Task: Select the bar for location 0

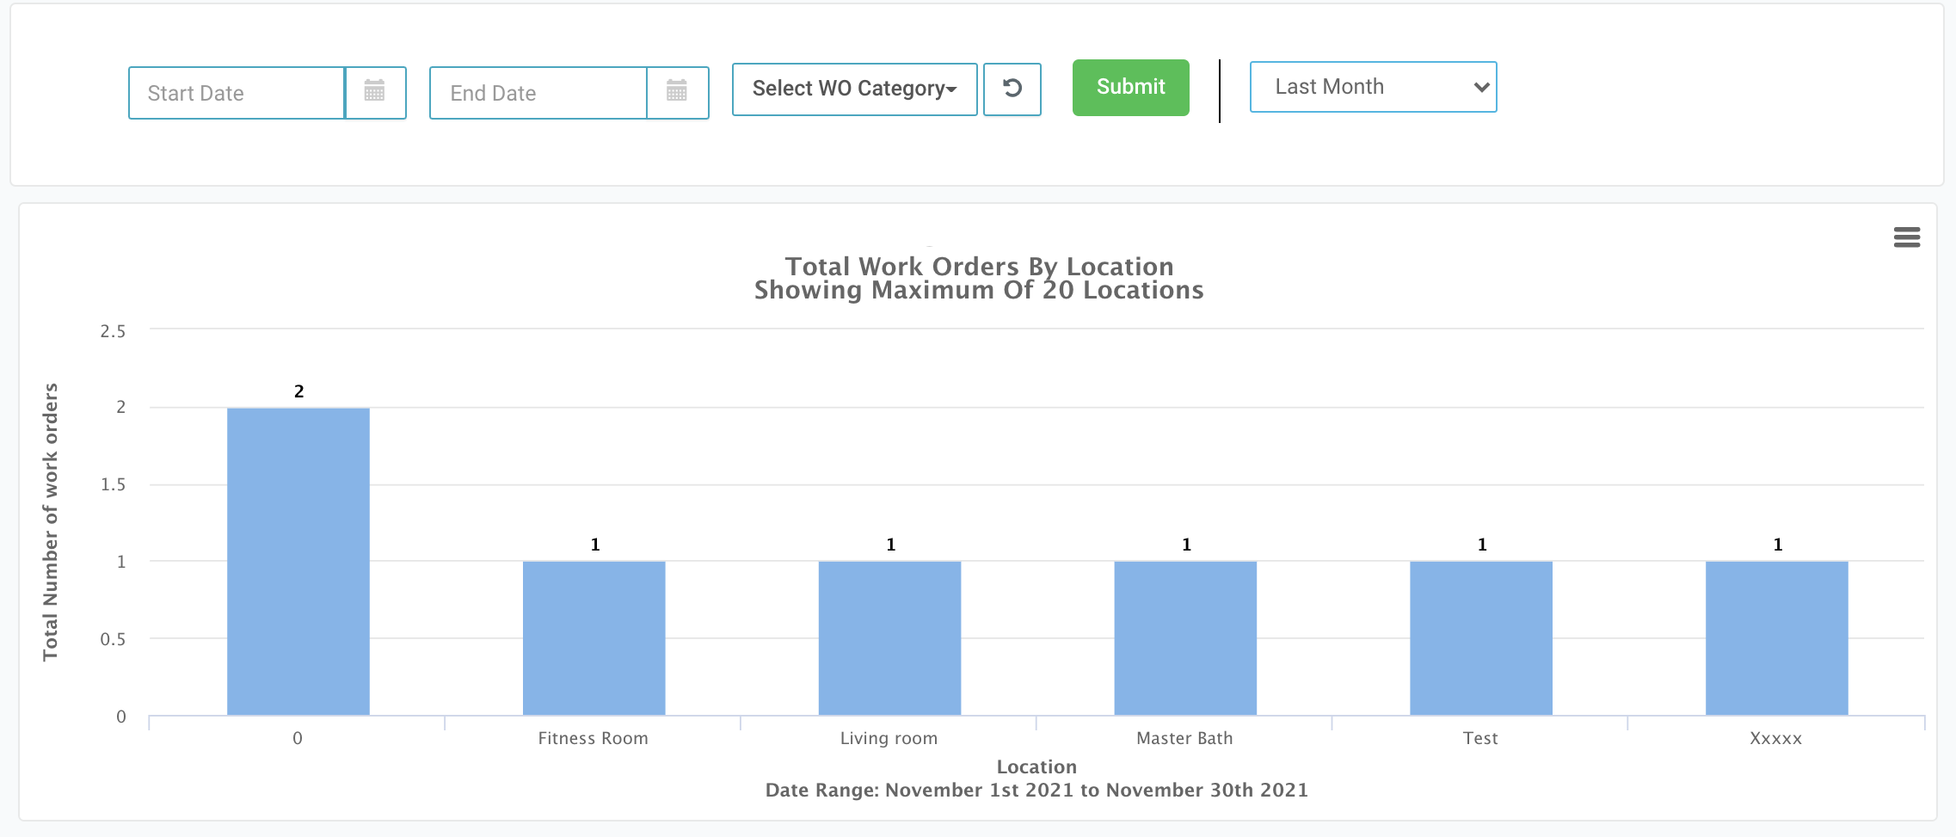Action: pos(298,561)
